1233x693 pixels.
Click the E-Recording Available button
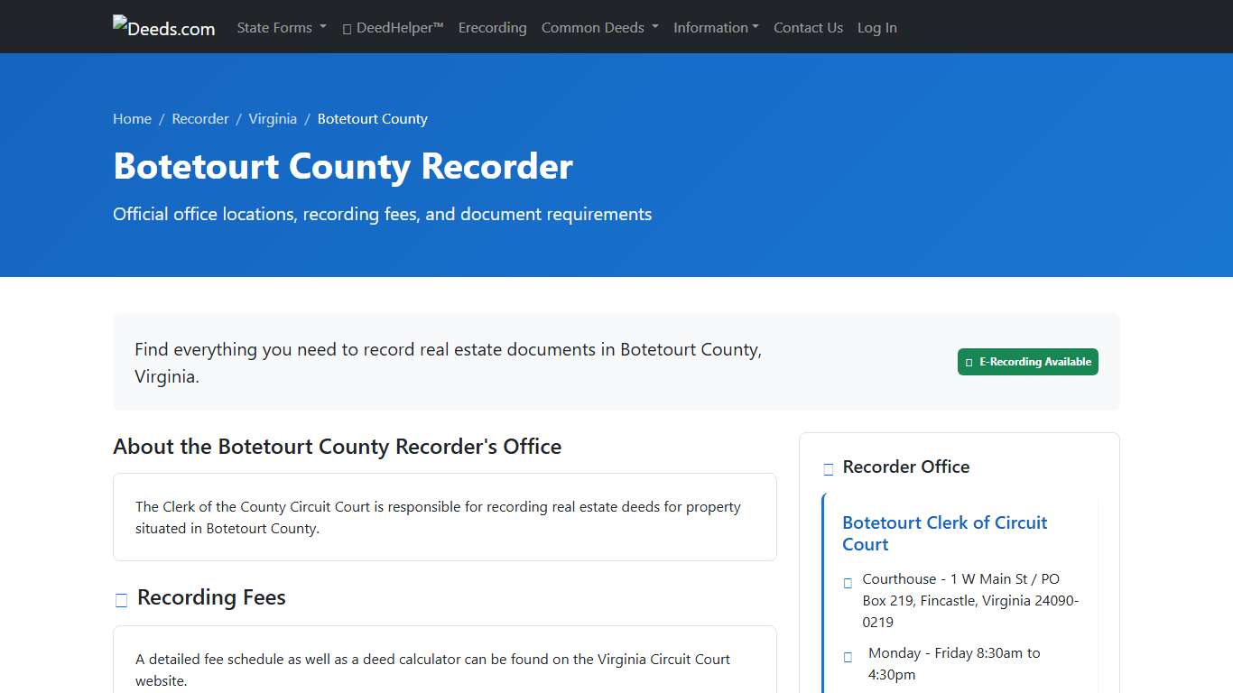(1027, 362)
